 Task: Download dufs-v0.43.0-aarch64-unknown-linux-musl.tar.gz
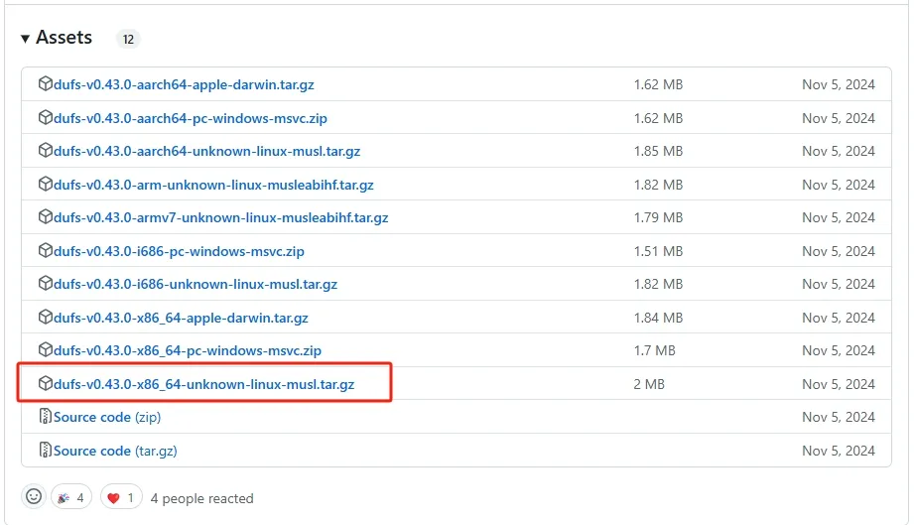(206, 151)
